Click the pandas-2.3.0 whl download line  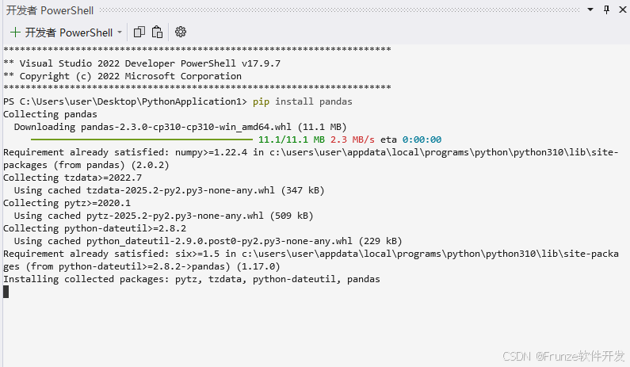[x=180, y=127]
